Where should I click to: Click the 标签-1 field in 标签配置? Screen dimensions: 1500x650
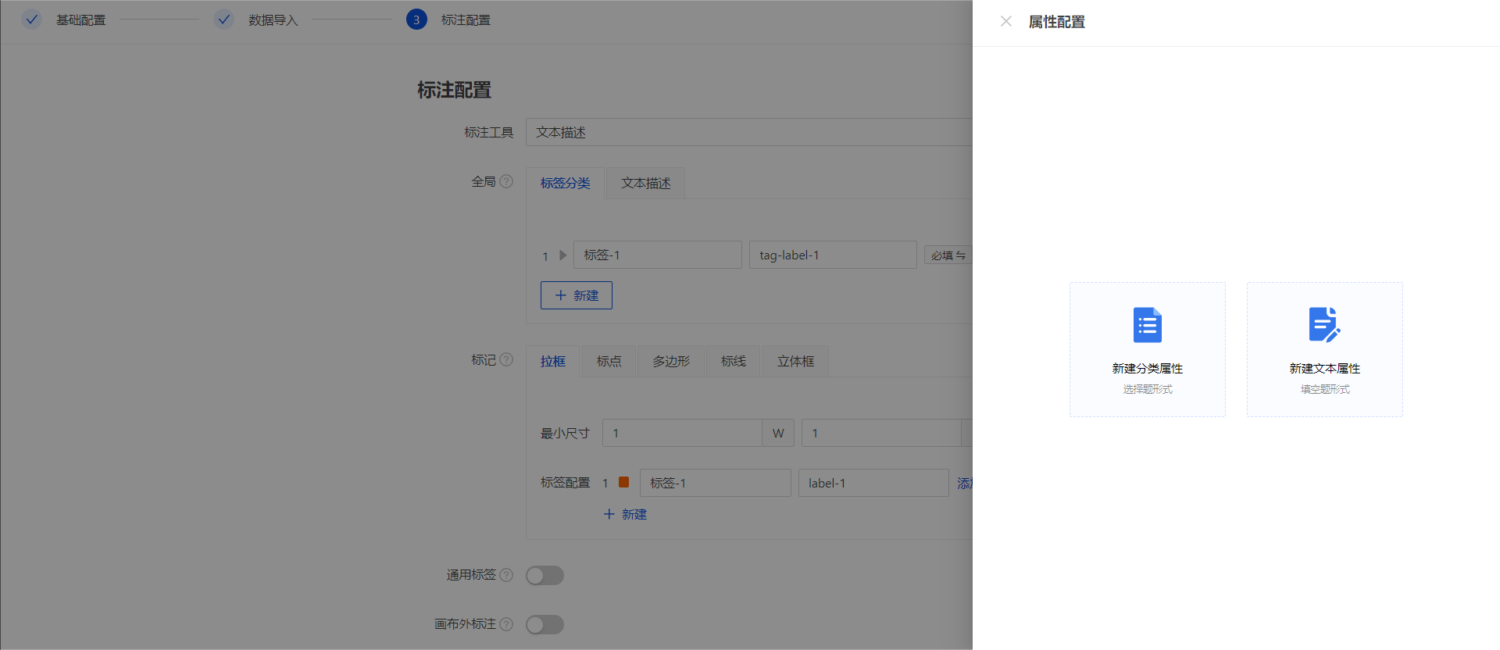click(x=716, y=483)
